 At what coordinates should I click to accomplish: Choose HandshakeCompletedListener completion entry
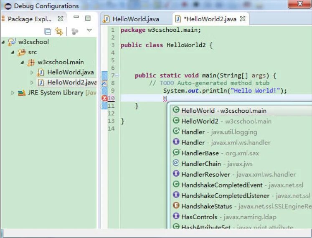point(241,195)
